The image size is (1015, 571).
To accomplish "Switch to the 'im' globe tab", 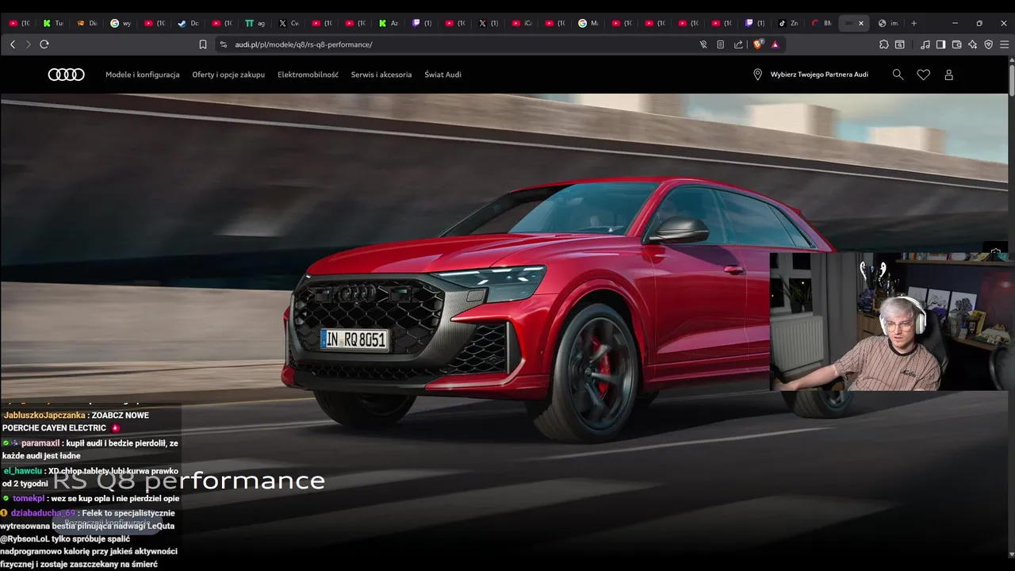I will 888,23.
